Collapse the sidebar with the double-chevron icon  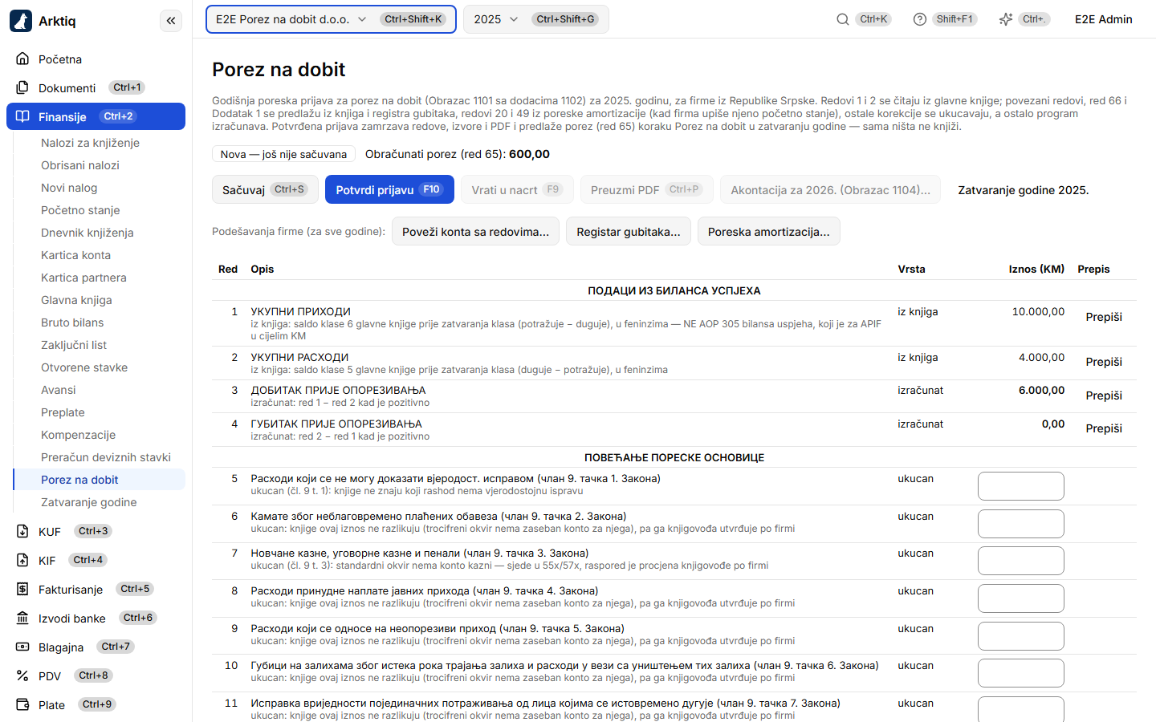click(x=171, y=21)
